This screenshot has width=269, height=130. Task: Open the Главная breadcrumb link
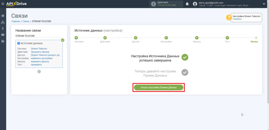tap(15, 21)
